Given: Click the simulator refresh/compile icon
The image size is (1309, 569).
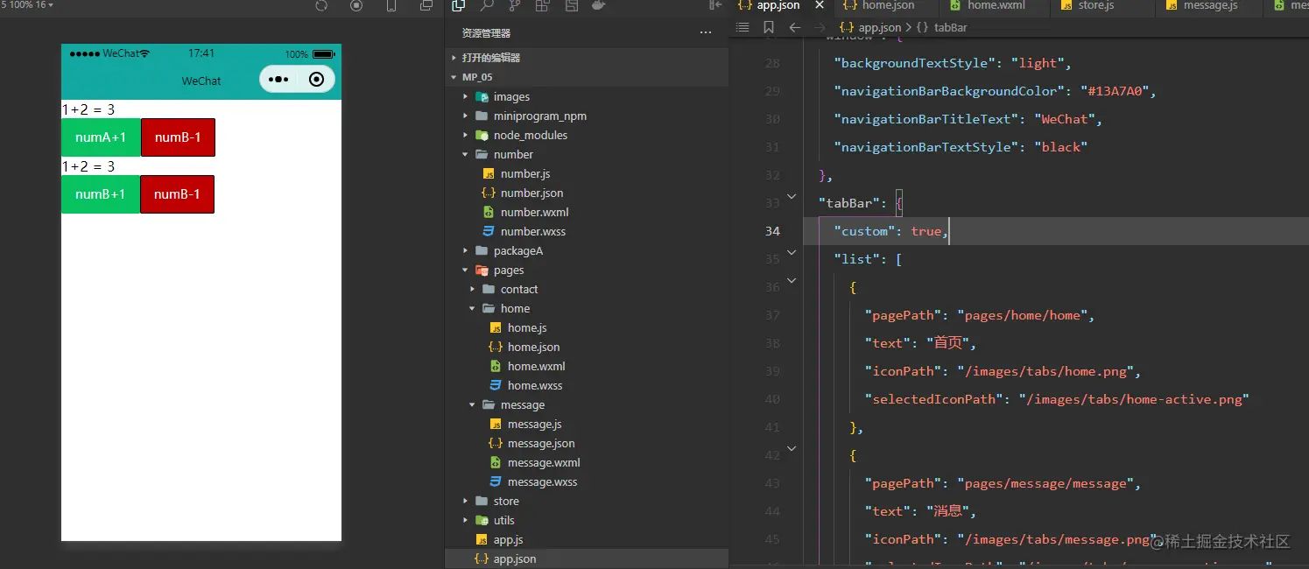Looking at the screenshot, I should 321,5.
